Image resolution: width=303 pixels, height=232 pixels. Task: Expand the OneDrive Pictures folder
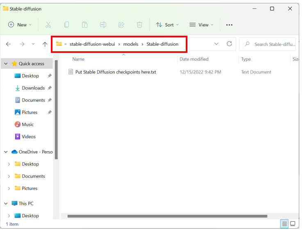[9, 188]
